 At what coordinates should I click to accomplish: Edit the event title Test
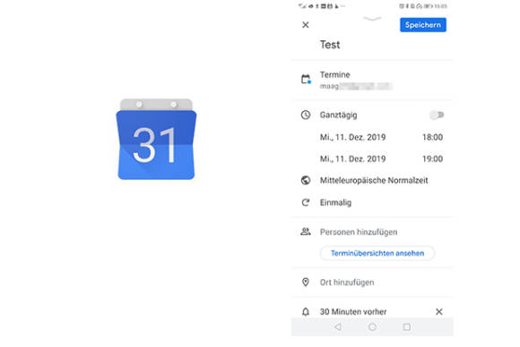click(330, 45)
